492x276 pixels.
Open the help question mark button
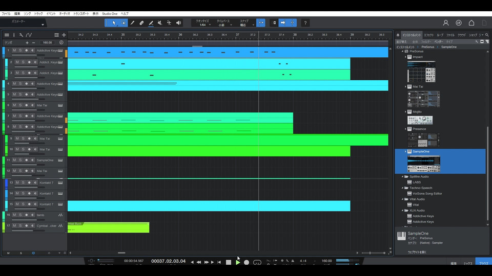tap(305, 23)
